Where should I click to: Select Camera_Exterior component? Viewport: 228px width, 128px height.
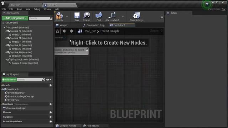[x=25, y=63]
